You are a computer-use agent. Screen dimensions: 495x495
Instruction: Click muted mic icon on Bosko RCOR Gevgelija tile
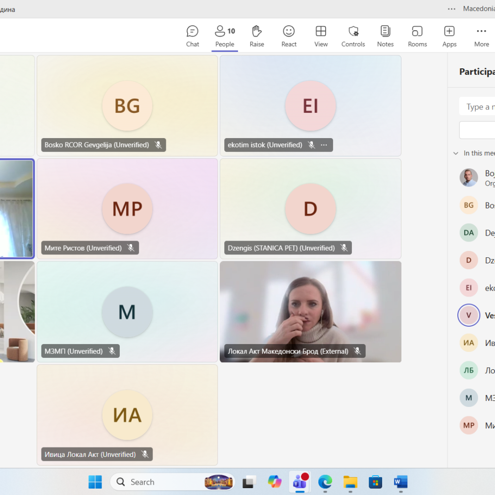(x=158, y=145)
